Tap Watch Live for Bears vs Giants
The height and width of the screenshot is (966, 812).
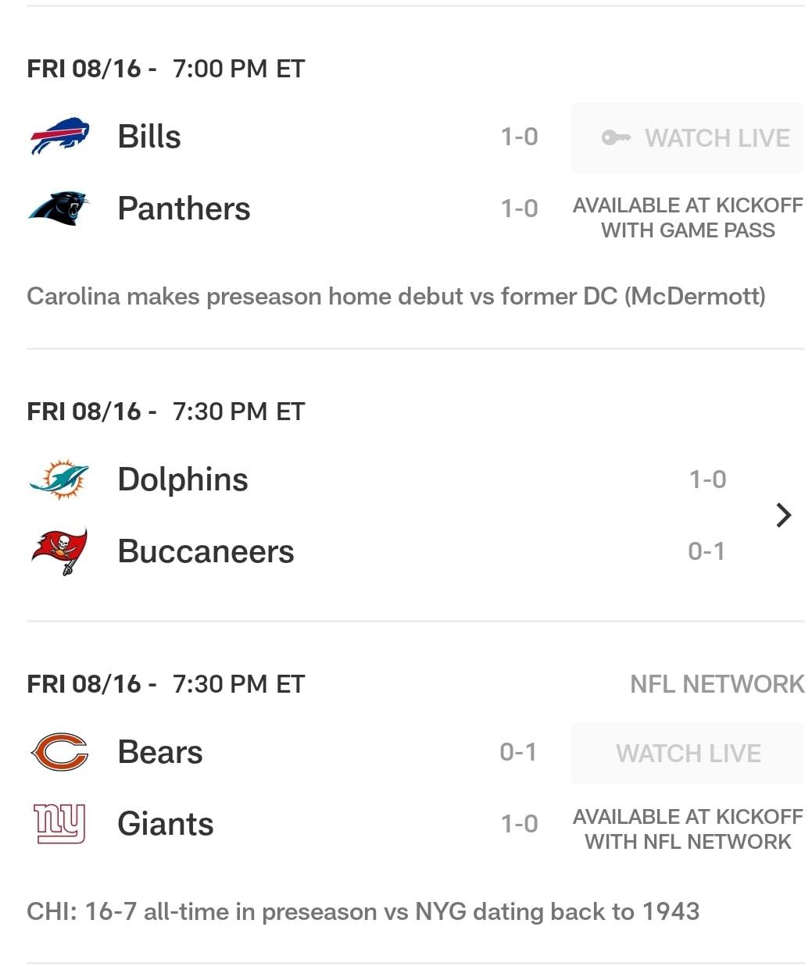click(688, 753)
